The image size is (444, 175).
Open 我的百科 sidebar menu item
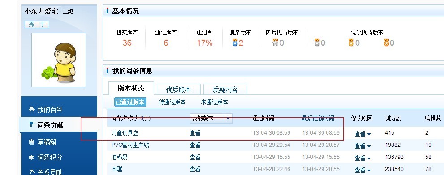pyautogui.click(x=50, y=110)
